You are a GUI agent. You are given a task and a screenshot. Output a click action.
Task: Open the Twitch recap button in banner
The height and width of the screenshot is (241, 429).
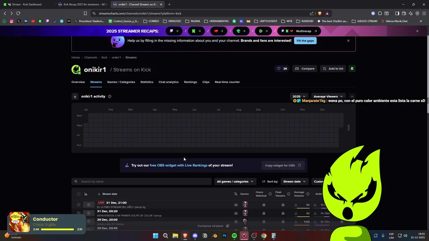174,31
